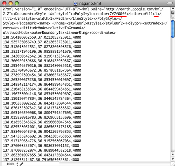The width and height of the screenshot is (175, 166).
Task: Click the first coordinate line 138.564106032559
Action: point(42,37)
